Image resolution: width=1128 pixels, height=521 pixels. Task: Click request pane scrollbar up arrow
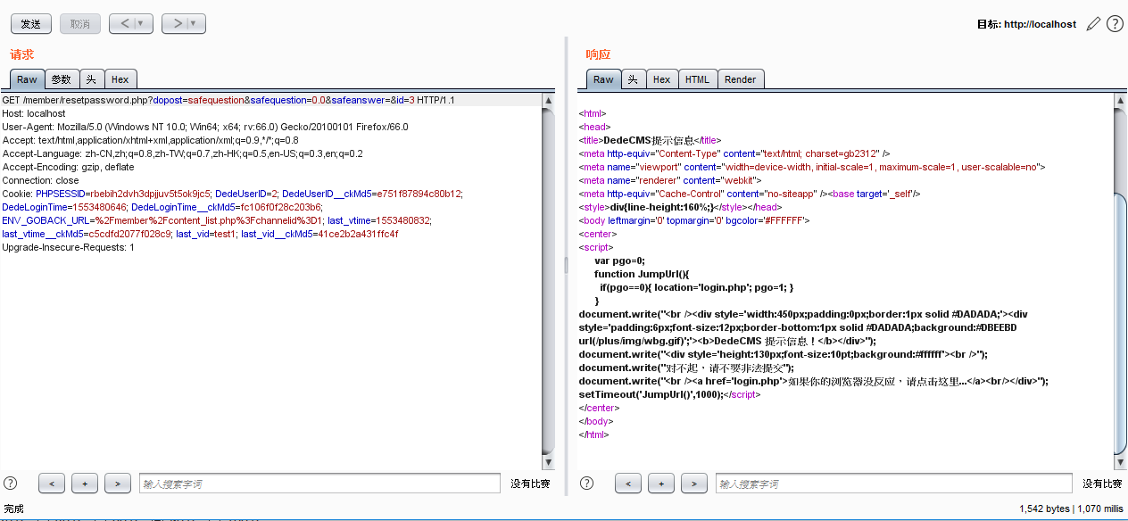click(x=549, y=101)
